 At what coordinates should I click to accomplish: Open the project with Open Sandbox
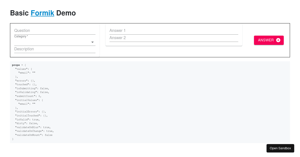280,148
